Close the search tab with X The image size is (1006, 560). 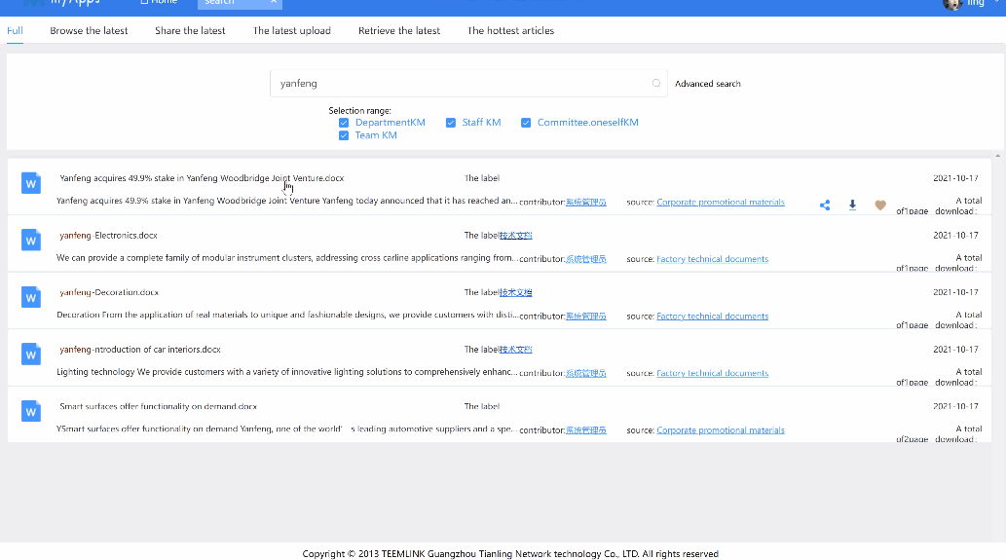pos(274,3)
